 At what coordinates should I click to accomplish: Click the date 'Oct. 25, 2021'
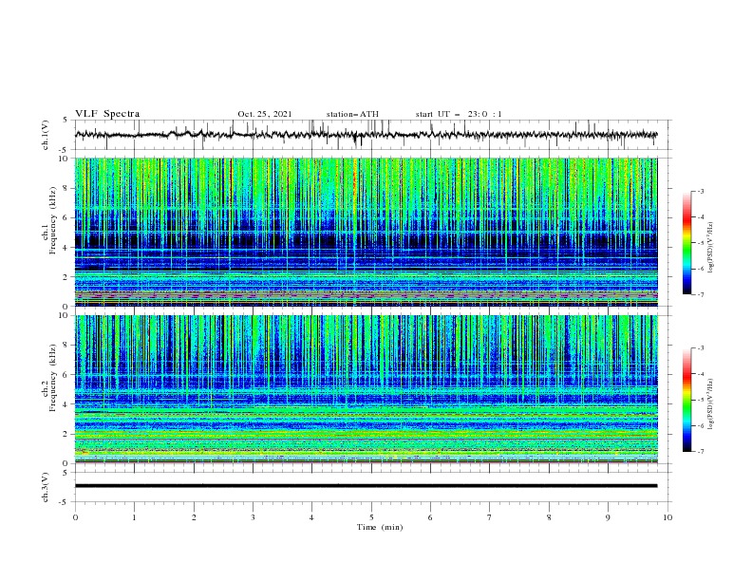pyautogui.click(x=264, y=114)
